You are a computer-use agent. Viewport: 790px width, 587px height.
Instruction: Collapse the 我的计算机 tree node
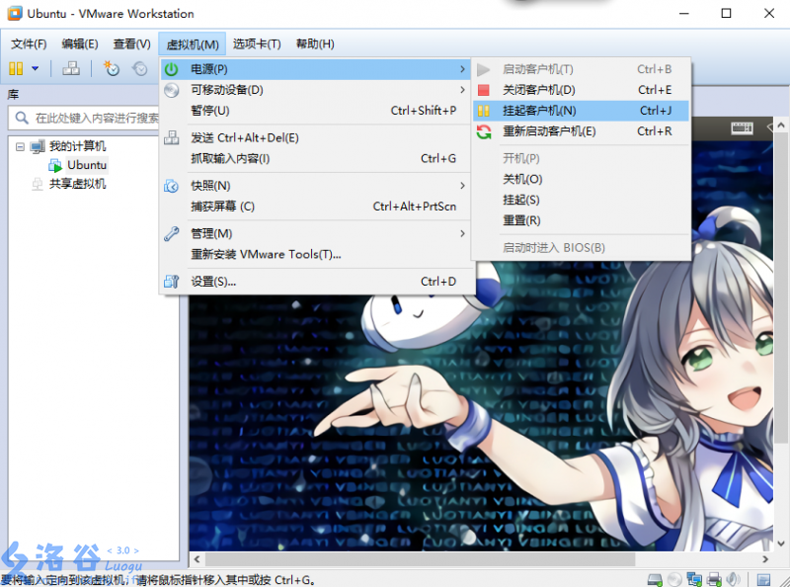20,146
